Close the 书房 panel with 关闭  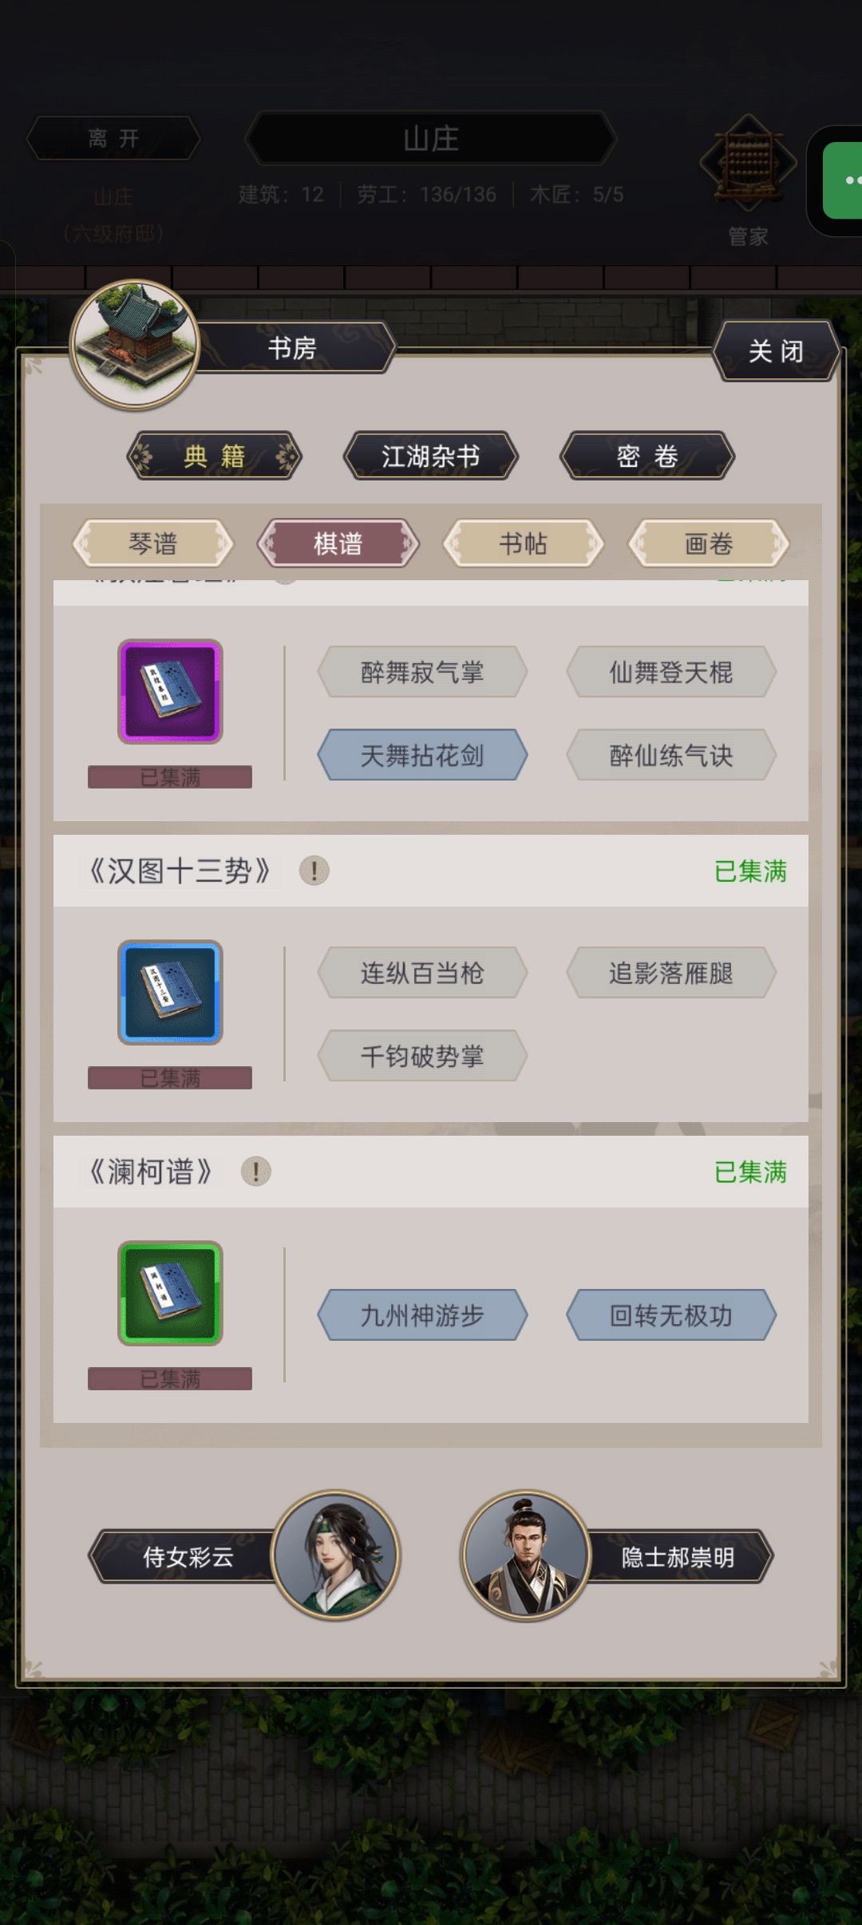[776, 350]
